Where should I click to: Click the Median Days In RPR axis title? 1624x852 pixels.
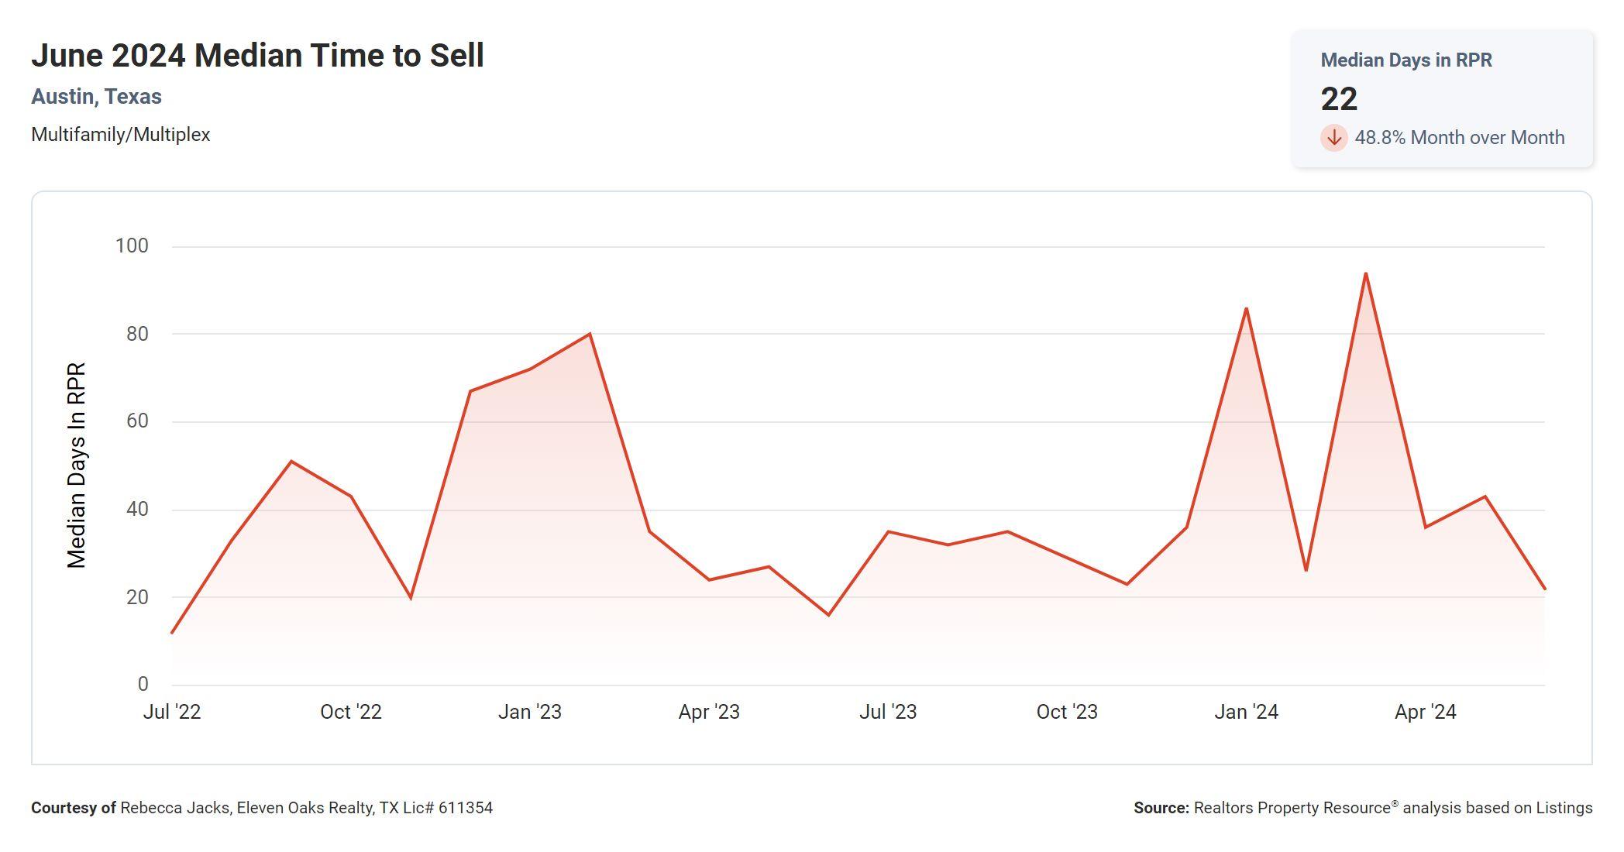pos(76,465)
